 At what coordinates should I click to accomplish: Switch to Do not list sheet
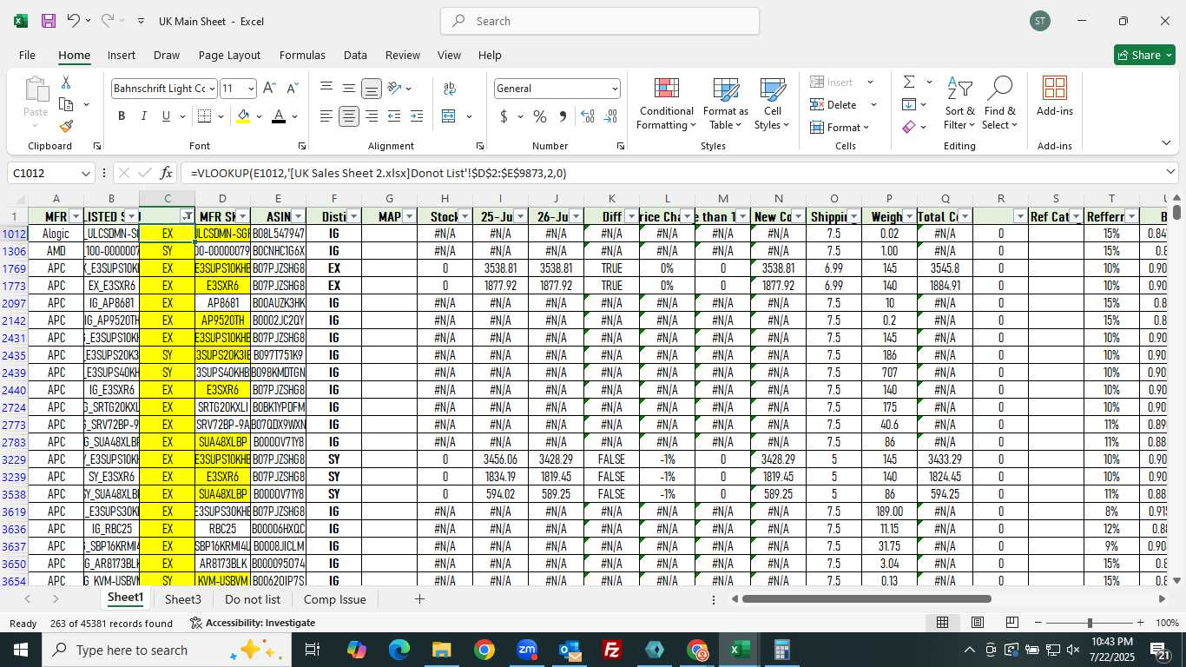coord(253,599)
